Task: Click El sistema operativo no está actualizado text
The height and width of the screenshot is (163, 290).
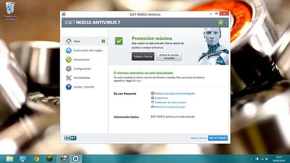Action: pyautogui.click(x=143, y=73)
